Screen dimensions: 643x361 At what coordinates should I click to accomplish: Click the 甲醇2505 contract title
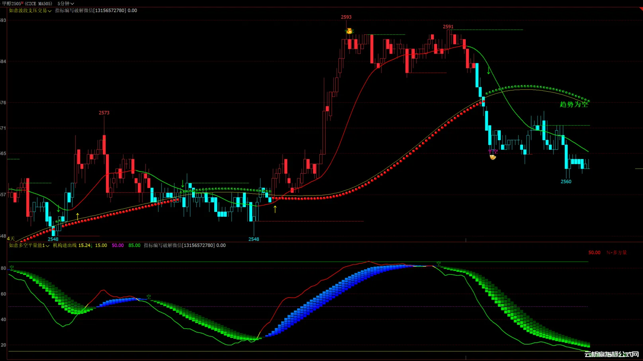point(12,4)
